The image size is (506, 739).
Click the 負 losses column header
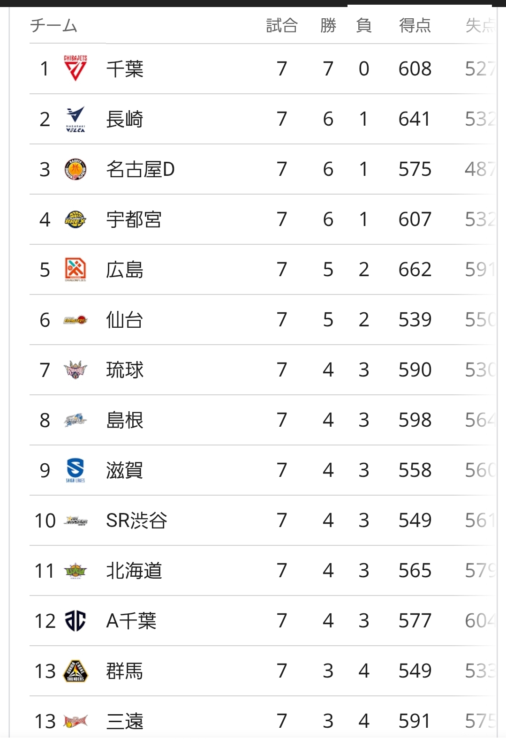pos(364,25)
